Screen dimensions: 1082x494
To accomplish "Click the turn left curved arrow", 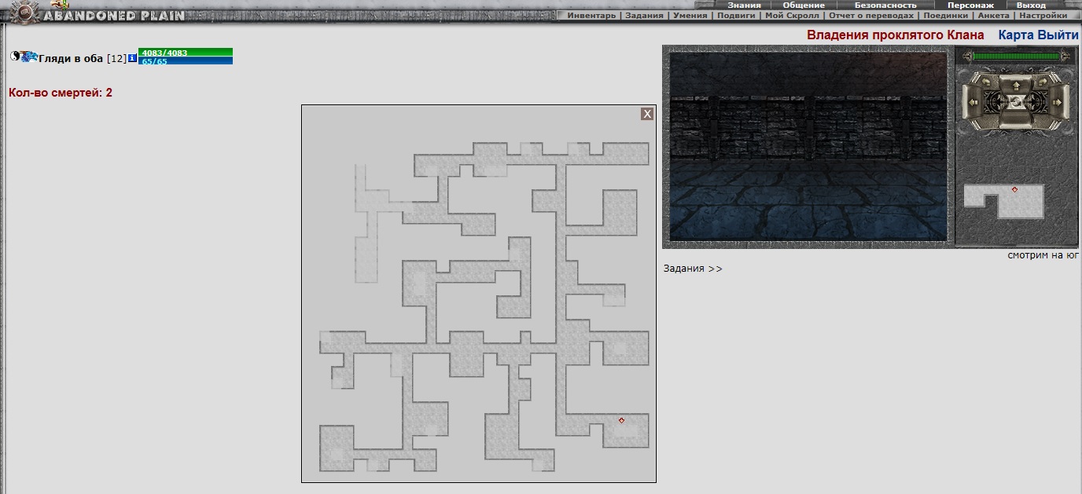I will click(x=987, y=82).
